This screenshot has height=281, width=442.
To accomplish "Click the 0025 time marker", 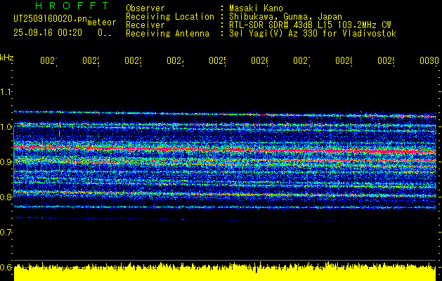I will (x=218, y=60).
